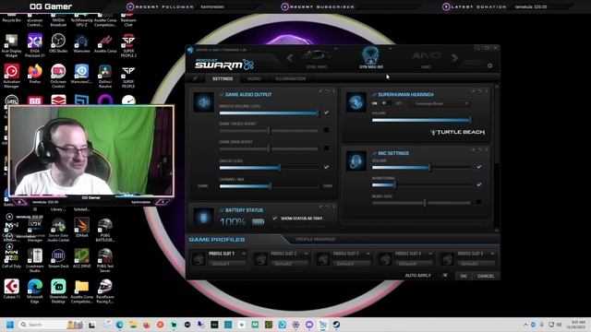Open Activation Manager desktop shortcut
This screenshot has height=332, width=591.
[12, 76]
